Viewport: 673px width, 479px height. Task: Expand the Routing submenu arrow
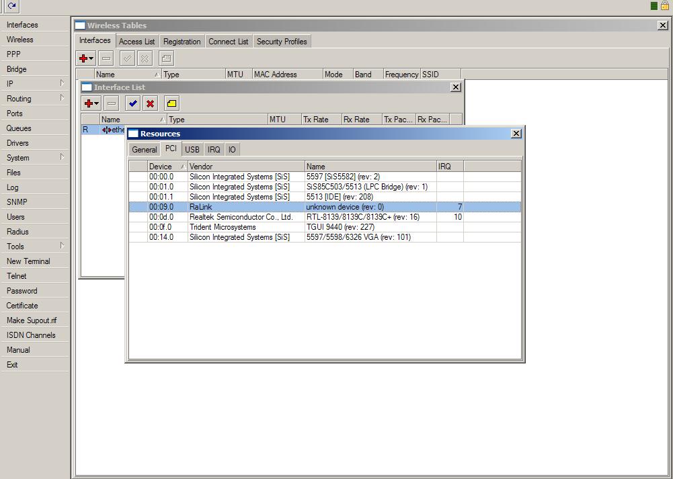62,98
